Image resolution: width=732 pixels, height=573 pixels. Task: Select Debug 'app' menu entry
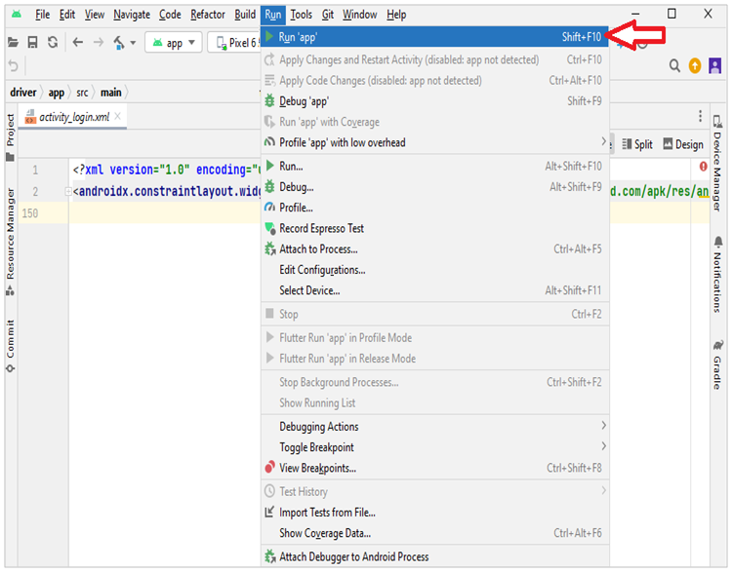click(x=435, y=101)
